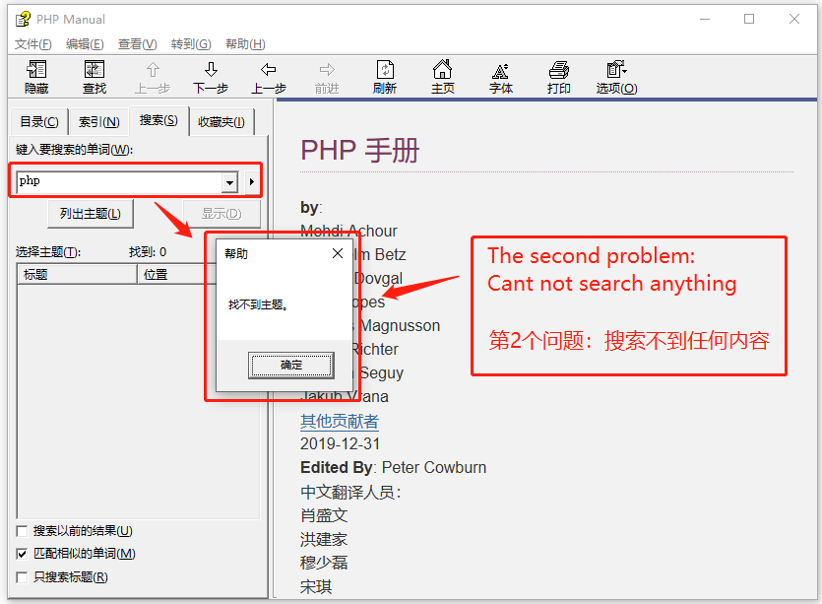
Task: Click the PHP 手册 heading
Action: tap(359, 151)
